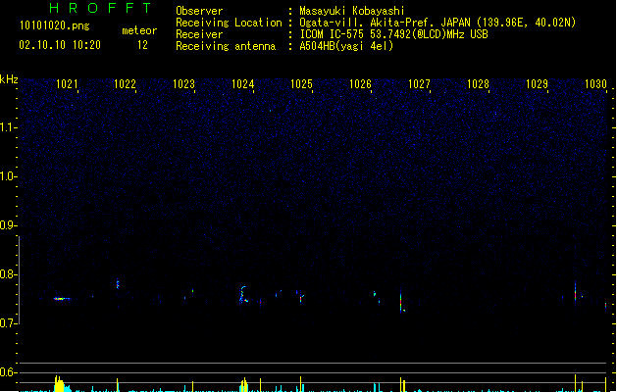Click the yellow intensity peak under 1024
The width and height of the screenshot is (617, 392).
(244, 385)
